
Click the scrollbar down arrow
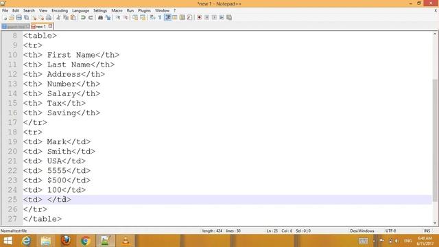coord(435,223)
